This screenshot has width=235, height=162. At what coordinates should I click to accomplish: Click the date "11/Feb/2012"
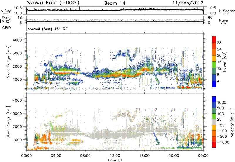188,3
